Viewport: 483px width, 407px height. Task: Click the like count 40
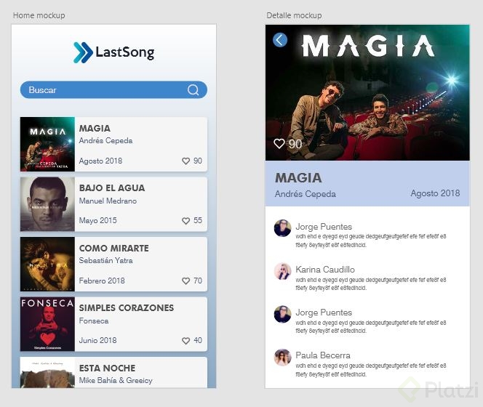tap(198, 340)
